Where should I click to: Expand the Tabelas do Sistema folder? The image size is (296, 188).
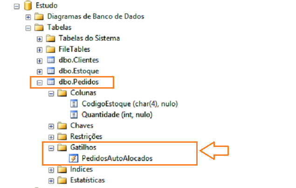(x=40, y=39)
